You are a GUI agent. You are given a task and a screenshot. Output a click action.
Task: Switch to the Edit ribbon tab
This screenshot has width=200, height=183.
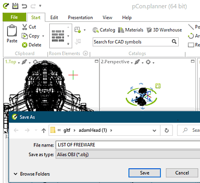[54, 17]
